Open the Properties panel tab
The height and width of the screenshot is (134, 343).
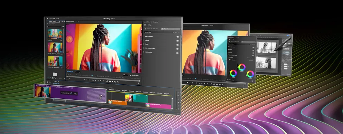click(156, 22)
